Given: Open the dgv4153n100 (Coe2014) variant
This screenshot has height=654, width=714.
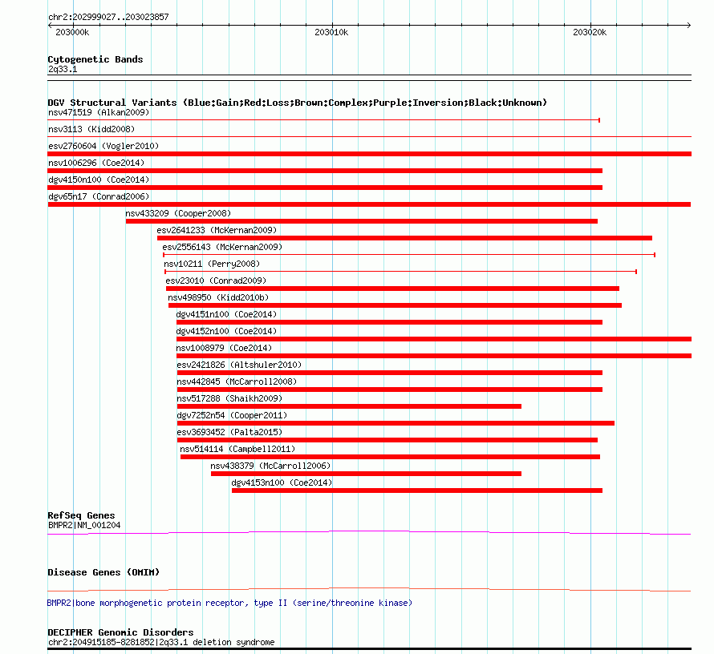Looking at the screenshot, I should point(282,482).
